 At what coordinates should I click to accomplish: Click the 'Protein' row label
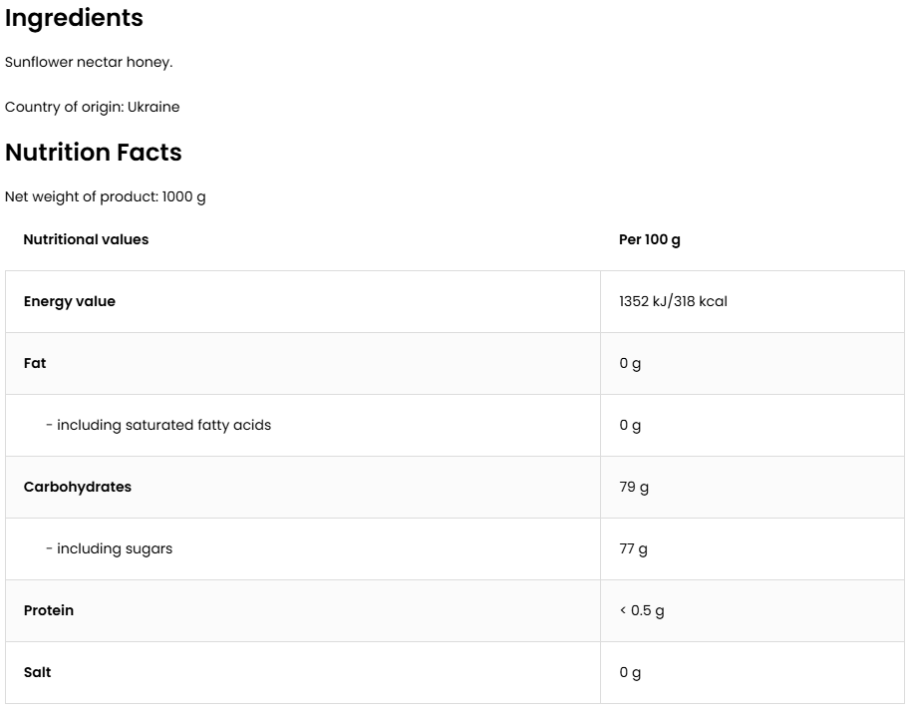(49, 610)
